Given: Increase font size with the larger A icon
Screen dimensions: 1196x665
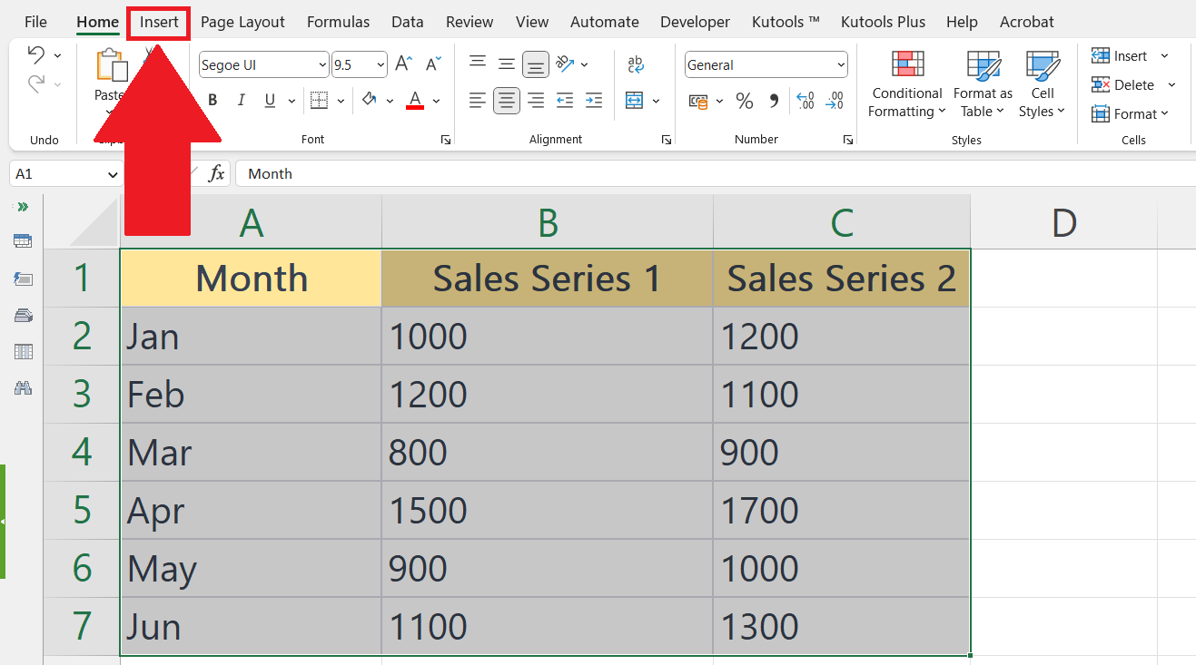Looking at the screenshot, I should 405,64.
